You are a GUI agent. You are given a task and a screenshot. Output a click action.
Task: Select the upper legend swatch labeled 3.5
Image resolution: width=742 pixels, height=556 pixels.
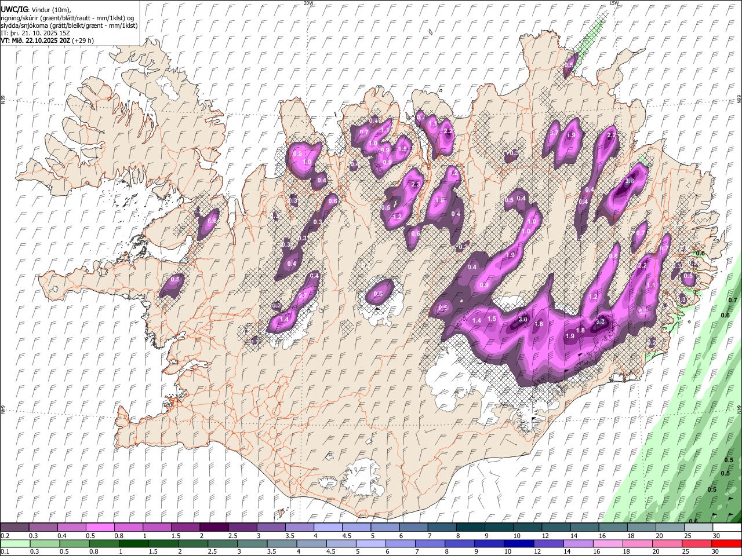pyautogui.click(x=299, y=528)
